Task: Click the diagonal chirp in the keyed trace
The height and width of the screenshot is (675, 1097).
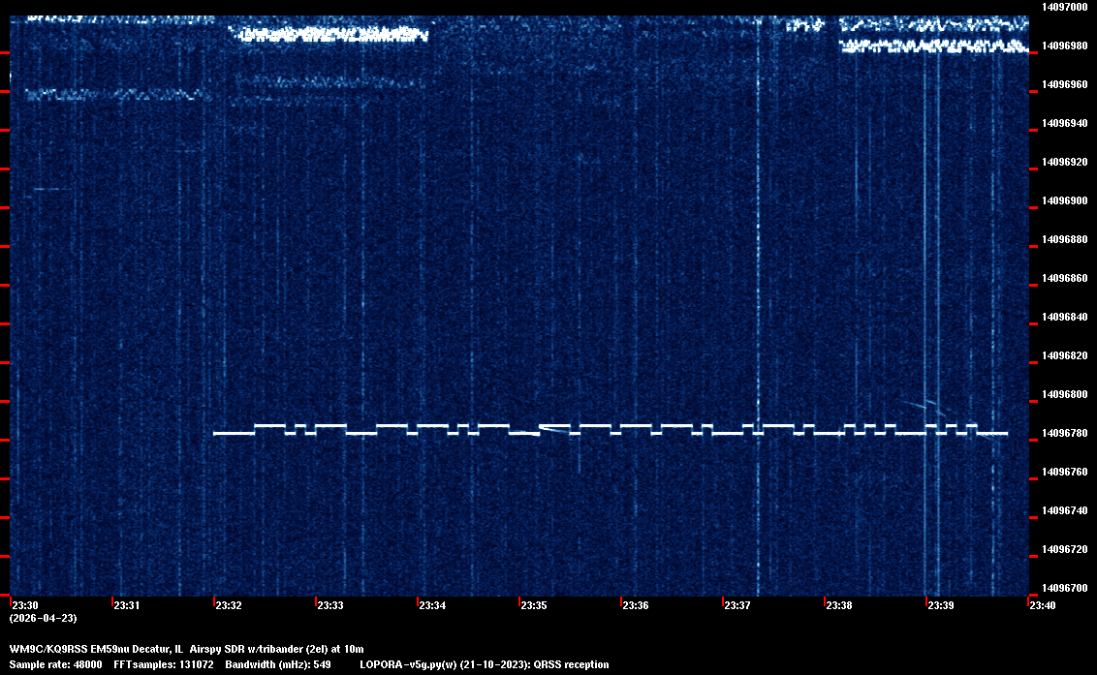Action: coord(554,429)
